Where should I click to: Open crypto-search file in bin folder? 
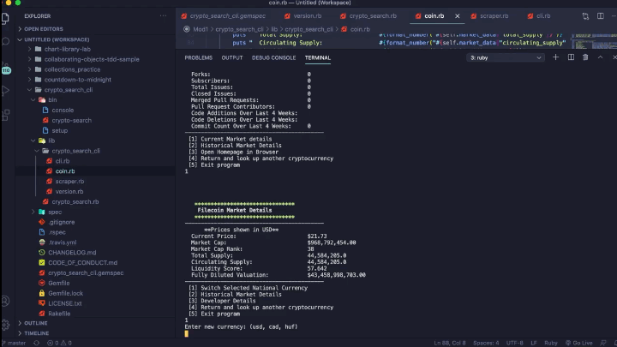71,121
